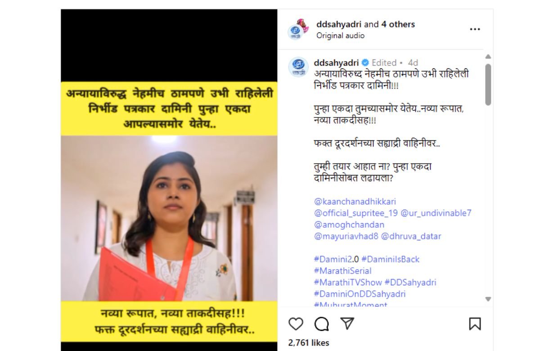Click the blue verified badge next to ddsahyadri
Image resolution: width=540 pixels, height=351 pixels.
tap(365, 63)
